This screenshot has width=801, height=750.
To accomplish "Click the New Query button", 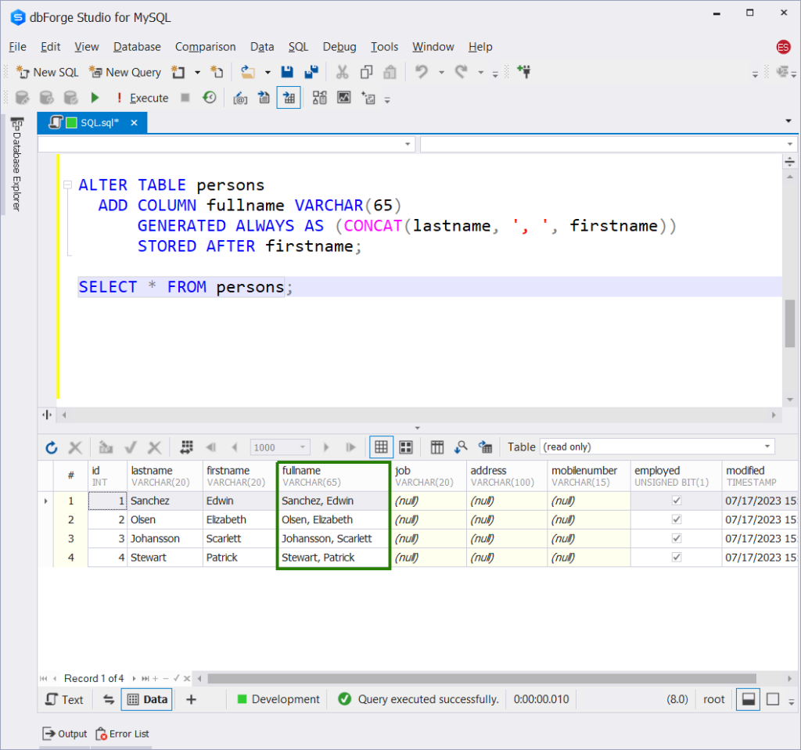I will 125,73.
